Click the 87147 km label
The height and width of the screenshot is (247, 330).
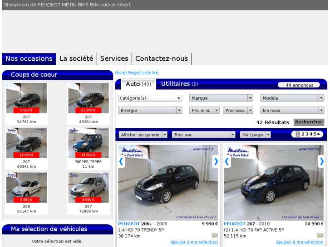[26, 211]
